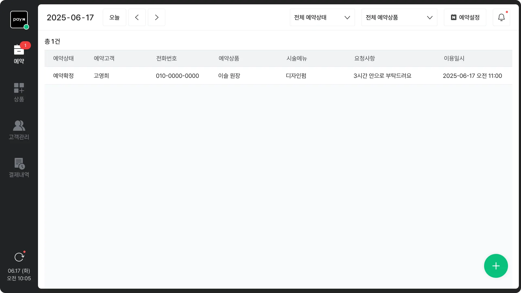Select 고영희 reservation row
The image size is (521, 293).
pyautogui.click(x=101, y=76)
